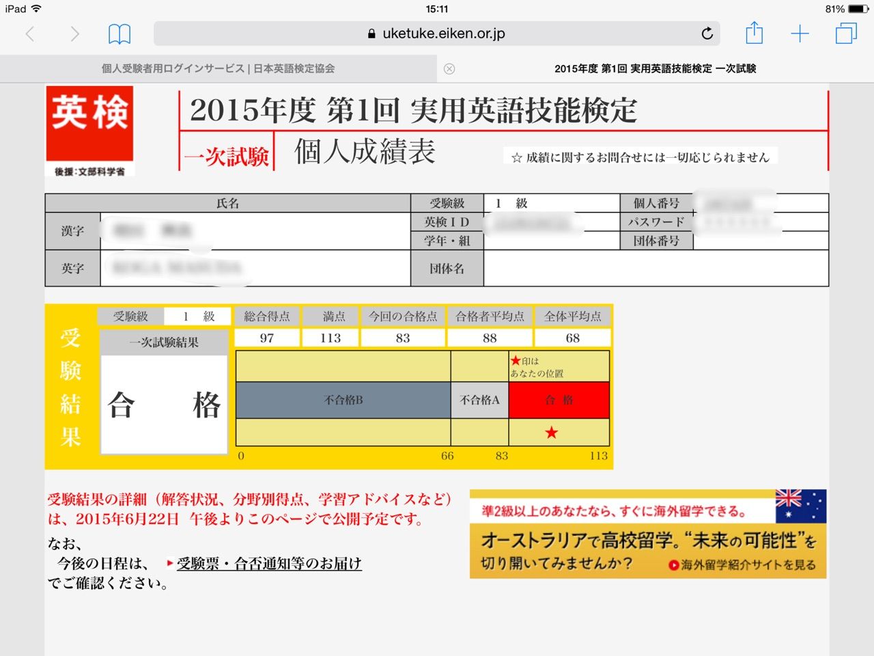The image size is (874, 656).
Task: Select the red 一次試験 label
Action: [227, 156]
